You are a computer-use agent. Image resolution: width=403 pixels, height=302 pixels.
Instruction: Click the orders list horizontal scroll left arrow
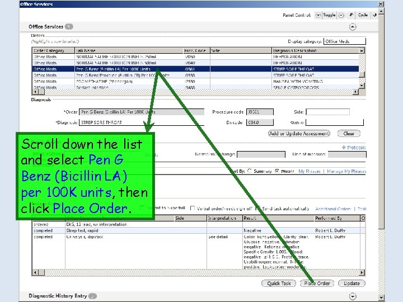pos(35,92)
